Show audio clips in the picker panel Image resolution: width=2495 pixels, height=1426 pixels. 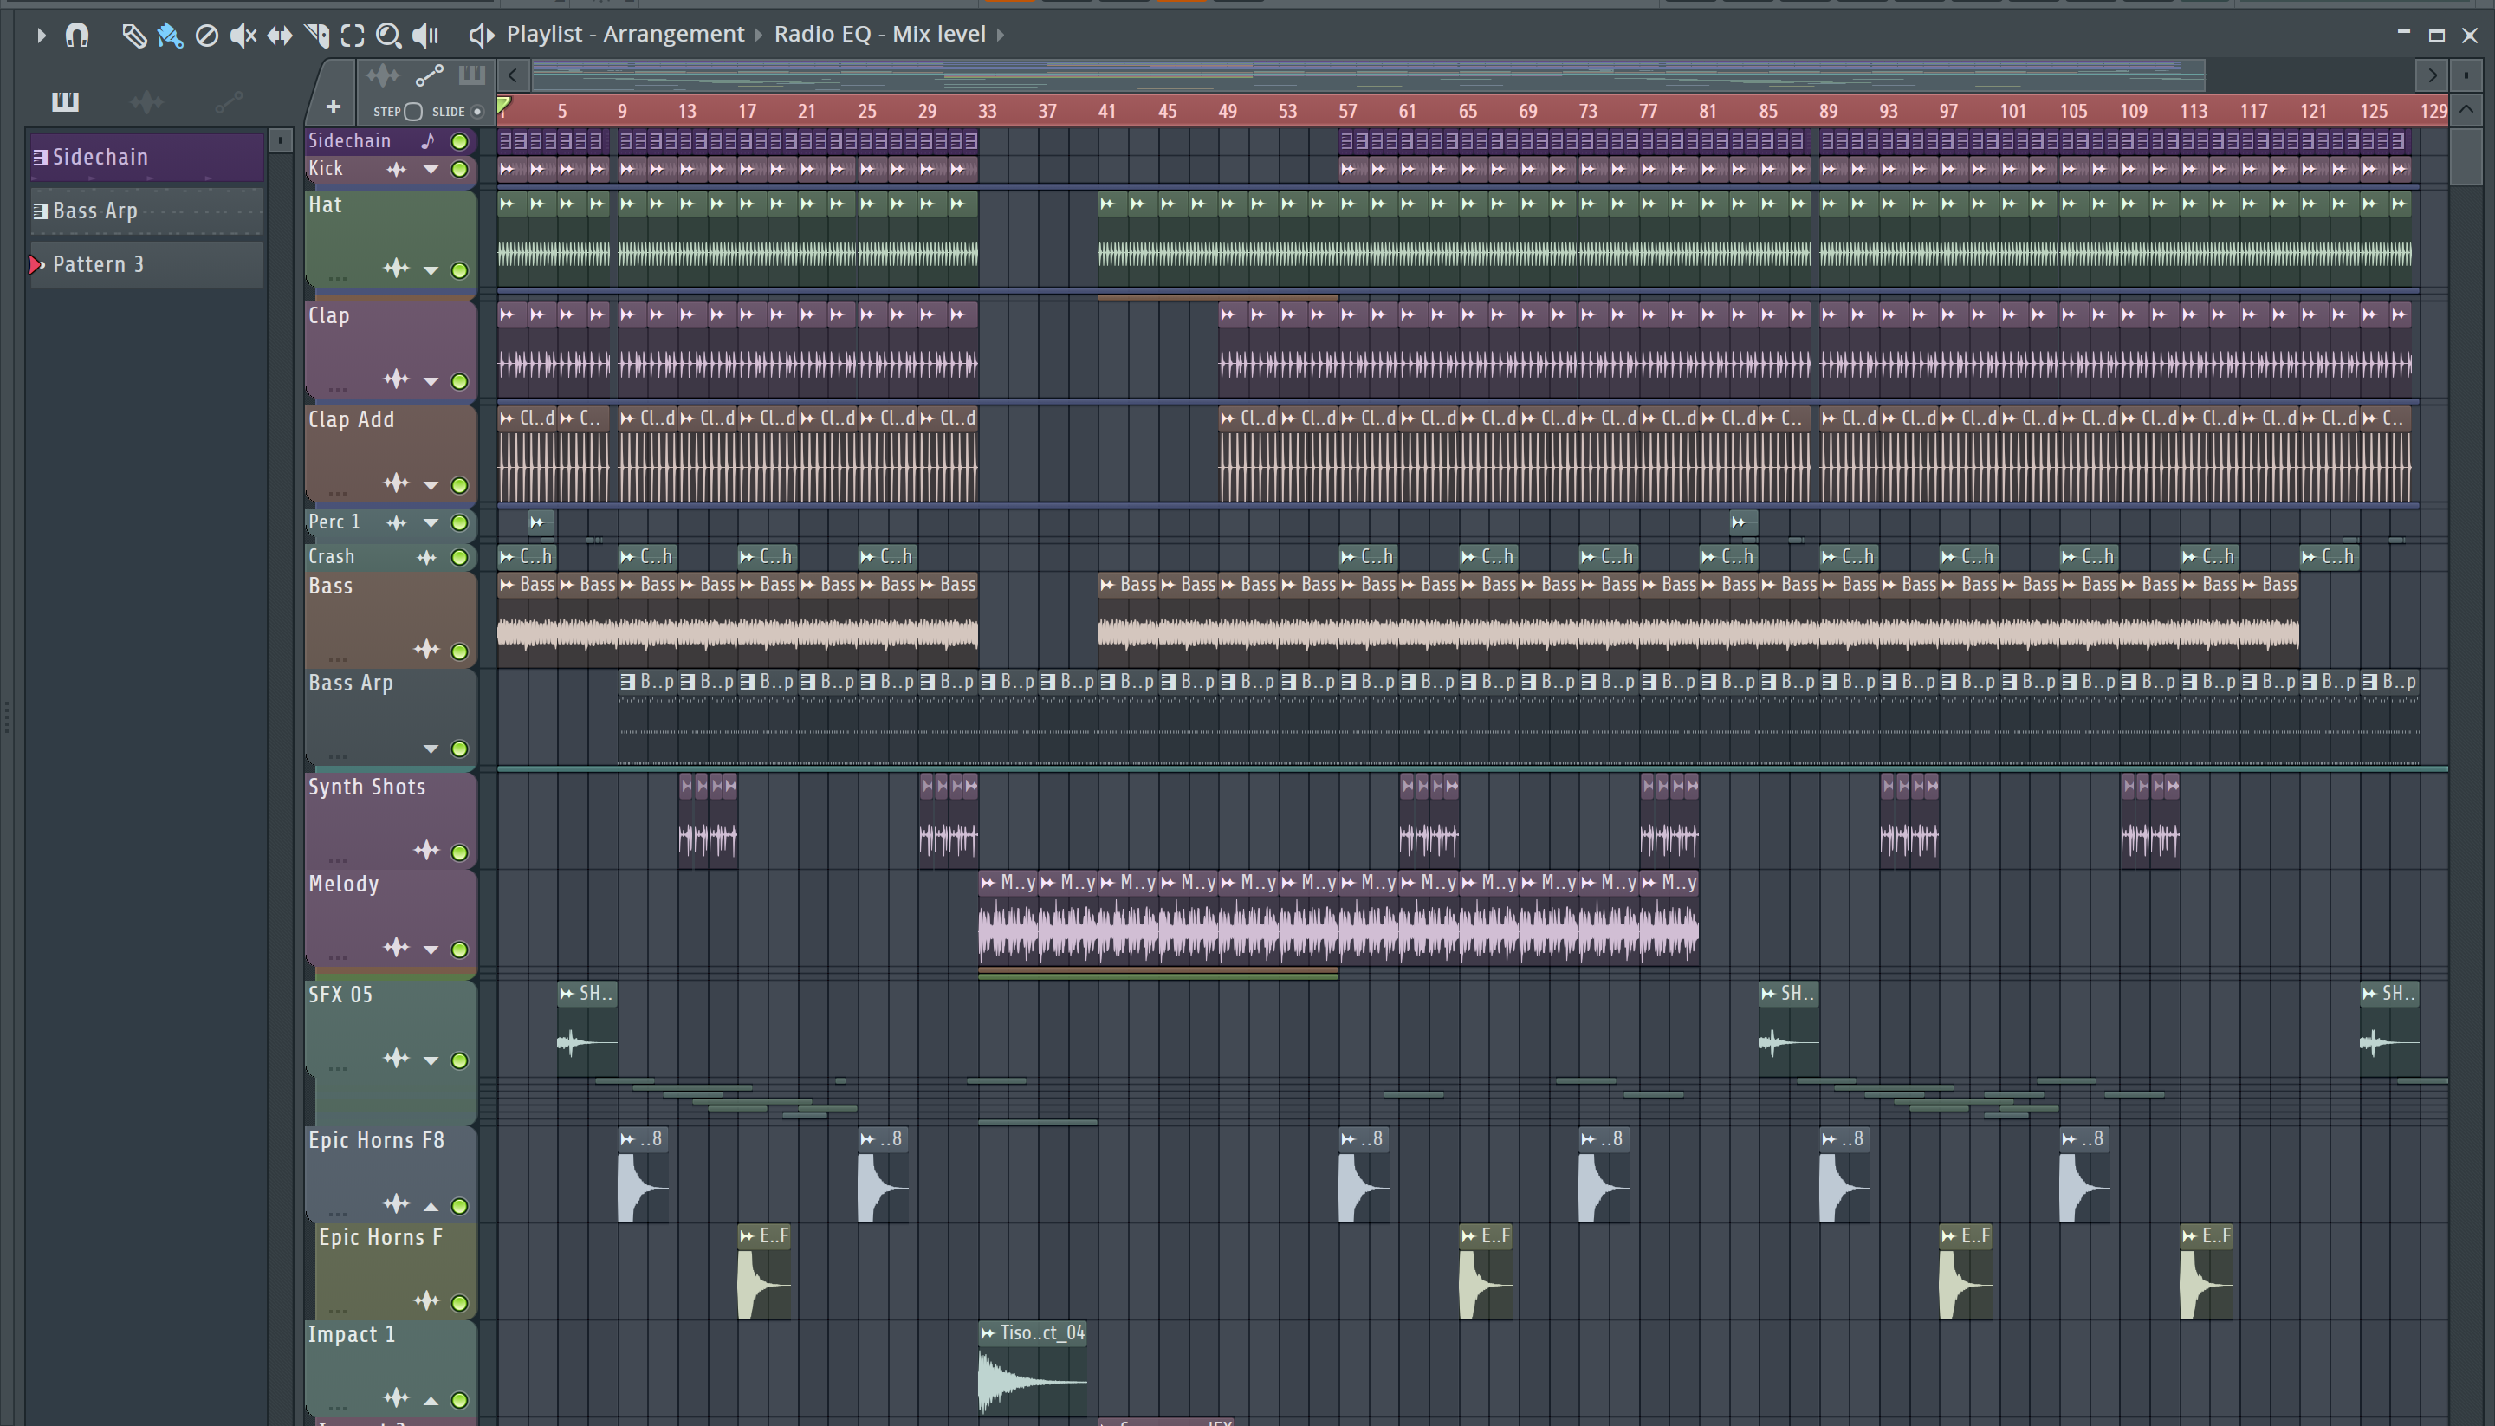click(x=146, y=100)
